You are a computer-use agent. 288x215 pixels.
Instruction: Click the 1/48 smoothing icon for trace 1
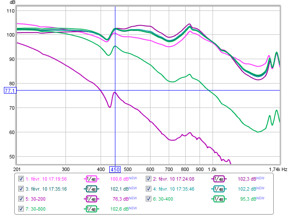click(92, 178)
